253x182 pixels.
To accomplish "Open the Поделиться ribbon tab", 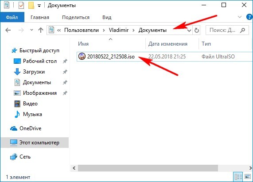I will [76, 17].
